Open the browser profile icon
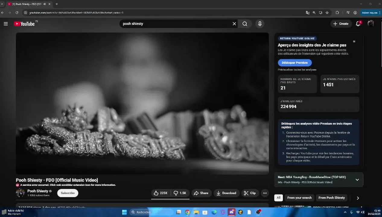The image size is (382, 217). [355, 13]
